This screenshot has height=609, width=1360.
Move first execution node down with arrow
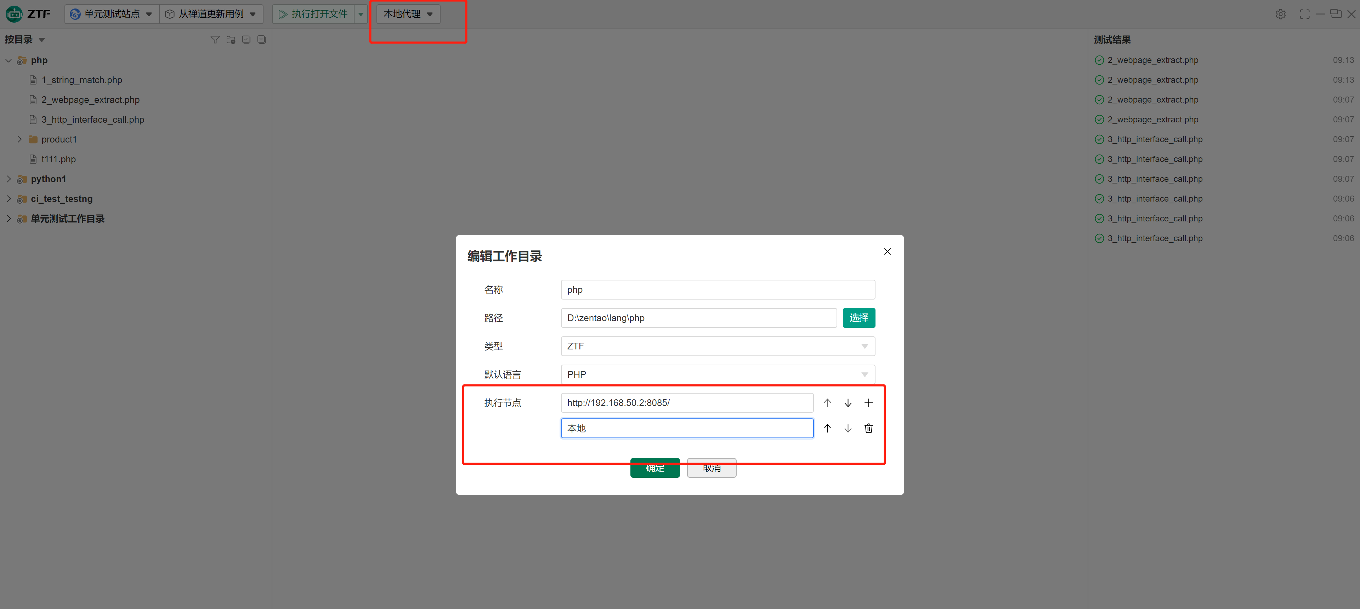(848, 403)
